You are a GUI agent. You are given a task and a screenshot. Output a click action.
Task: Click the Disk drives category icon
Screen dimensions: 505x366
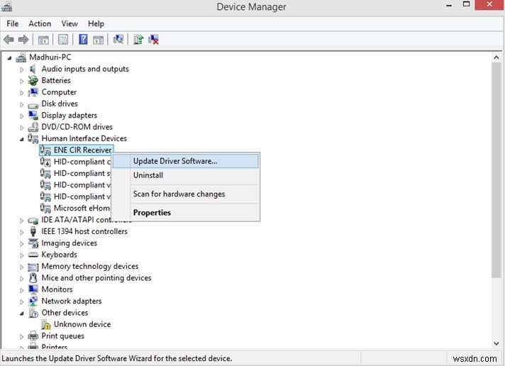click(x=33, y=105)
